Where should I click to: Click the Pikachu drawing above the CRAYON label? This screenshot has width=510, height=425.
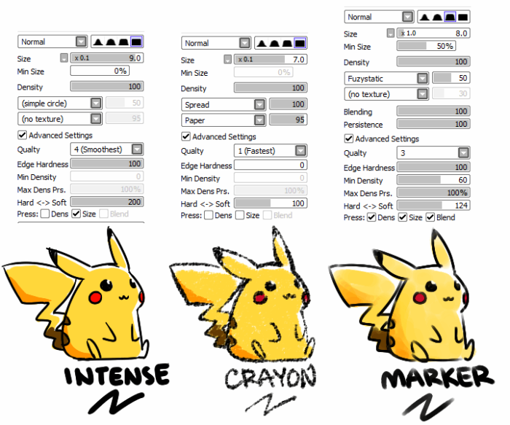click(243, 295)
